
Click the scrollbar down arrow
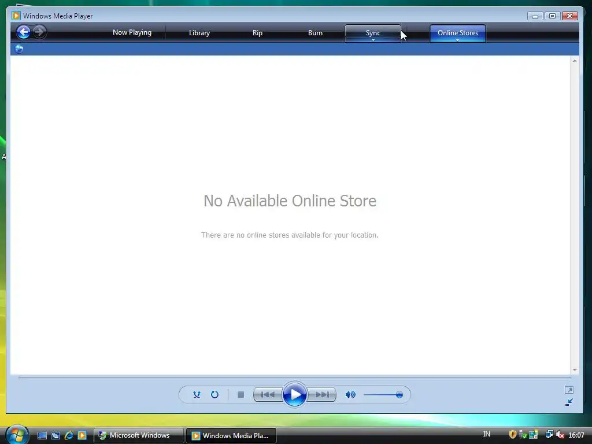575,370
